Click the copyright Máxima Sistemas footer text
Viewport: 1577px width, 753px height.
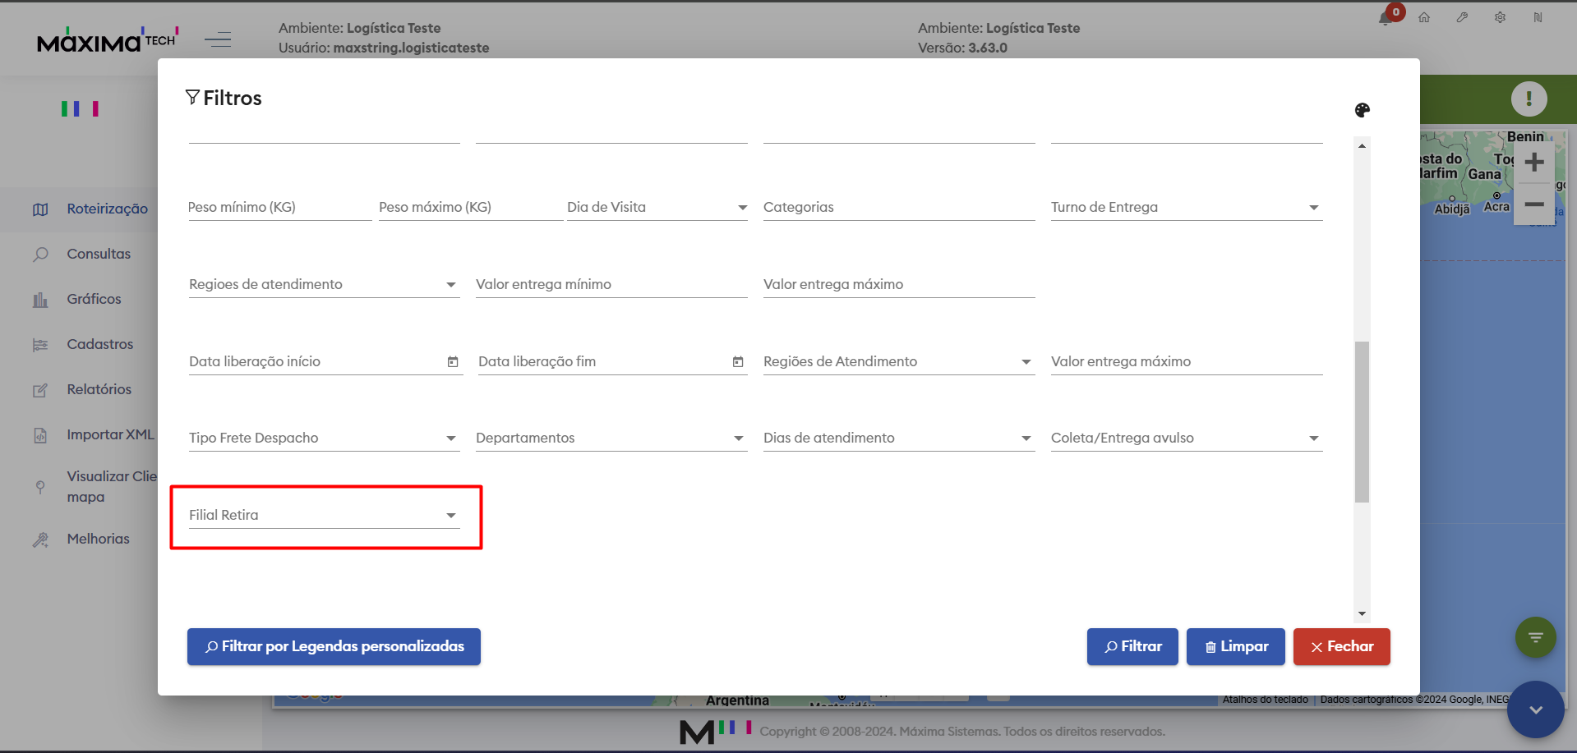click(x=962, y=732)
